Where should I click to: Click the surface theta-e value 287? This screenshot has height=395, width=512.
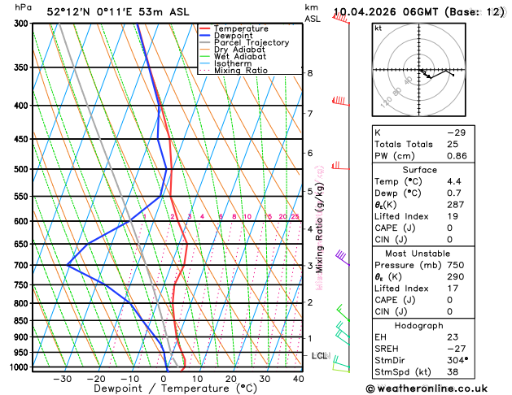(x=456, y=205)
